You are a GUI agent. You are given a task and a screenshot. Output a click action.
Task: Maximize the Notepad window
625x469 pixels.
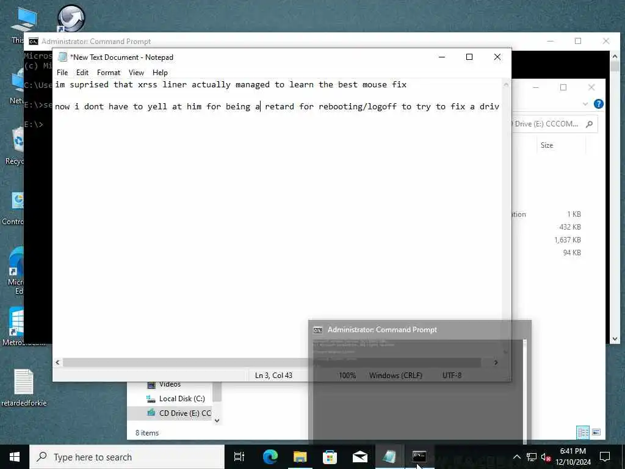pos(469,57)
